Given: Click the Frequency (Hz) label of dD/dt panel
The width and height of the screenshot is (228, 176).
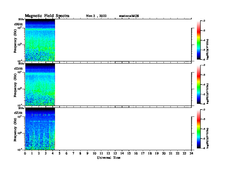Looking at the screenshot, I should tap(15, 85).
